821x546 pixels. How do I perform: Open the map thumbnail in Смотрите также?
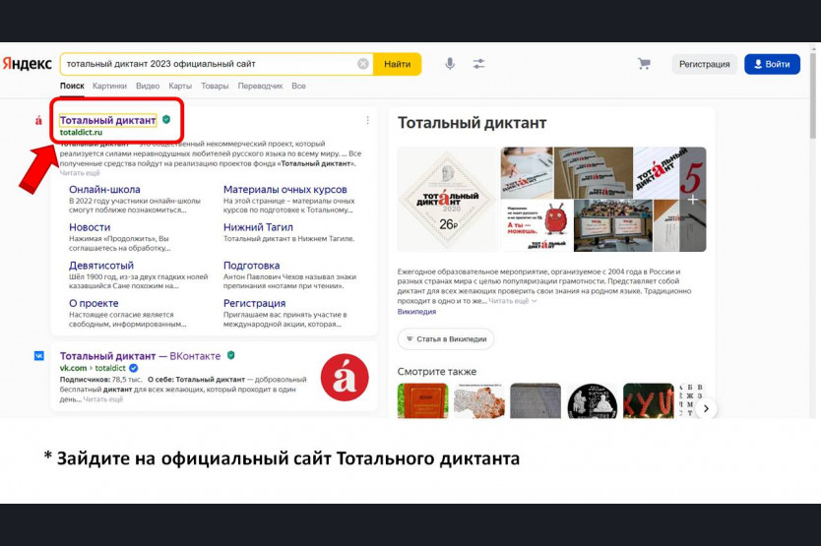tap(479, 401)
